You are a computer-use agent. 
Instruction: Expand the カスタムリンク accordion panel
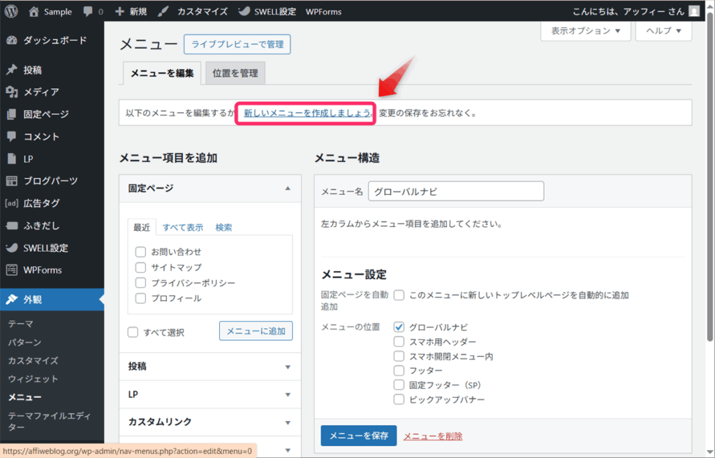click(x=288, y=422)
